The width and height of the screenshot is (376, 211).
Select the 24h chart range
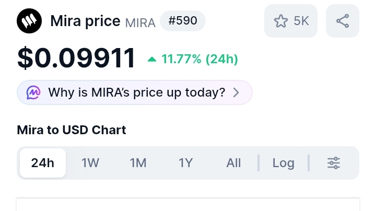pos(43,163)
